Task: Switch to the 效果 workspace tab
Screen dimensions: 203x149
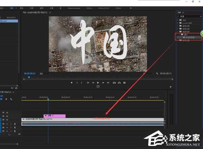Action: click(31, 8)
